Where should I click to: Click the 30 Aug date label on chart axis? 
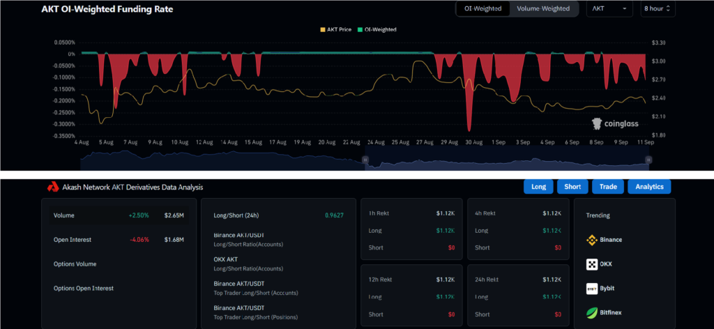tap(473, 142)
